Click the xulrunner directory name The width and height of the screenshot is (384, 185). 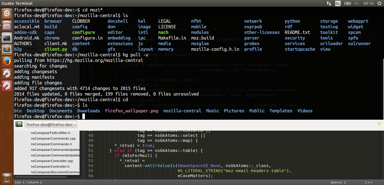pyautogui.click(x=359, y=43)
